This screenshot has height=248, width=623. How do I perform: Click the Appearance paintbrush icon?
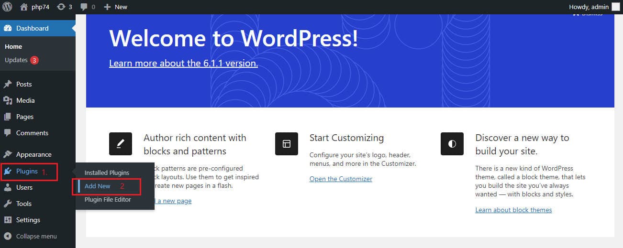[x=8, y=154]
